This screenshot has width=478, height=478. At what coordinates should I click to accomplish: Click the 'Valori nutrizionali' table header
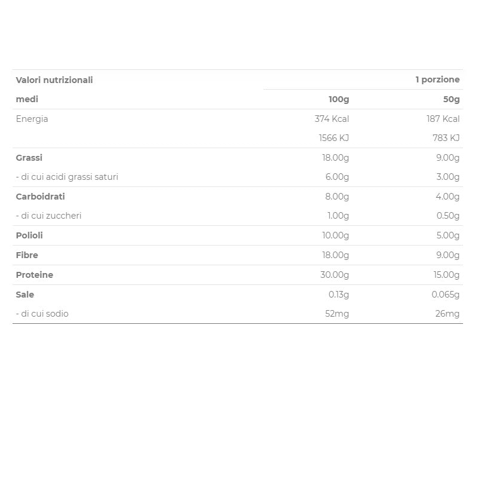(54, 80)
